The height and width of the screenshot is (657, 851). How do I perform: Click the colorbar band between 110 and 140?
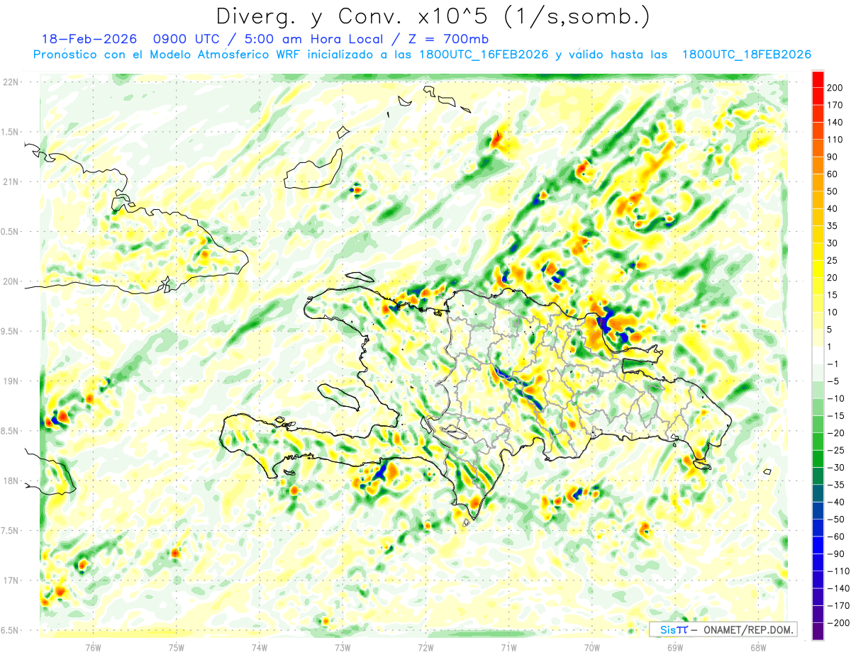(818, 130)
